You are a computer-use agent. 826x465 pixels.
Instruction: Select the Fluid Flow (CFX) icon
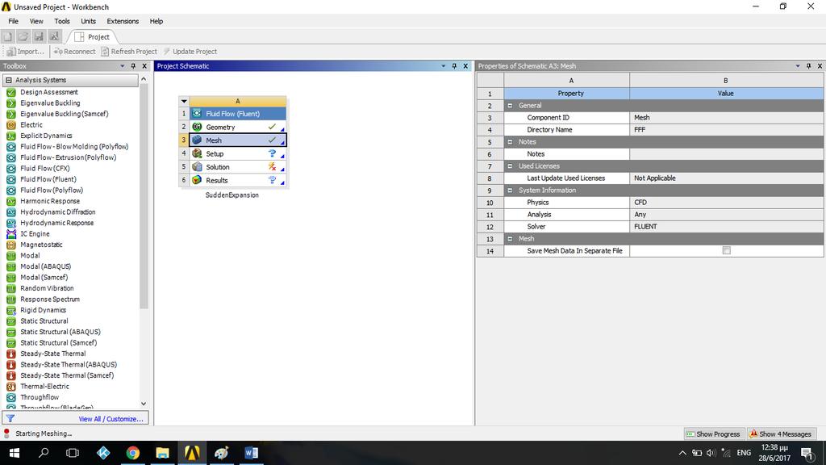[11, 169]
